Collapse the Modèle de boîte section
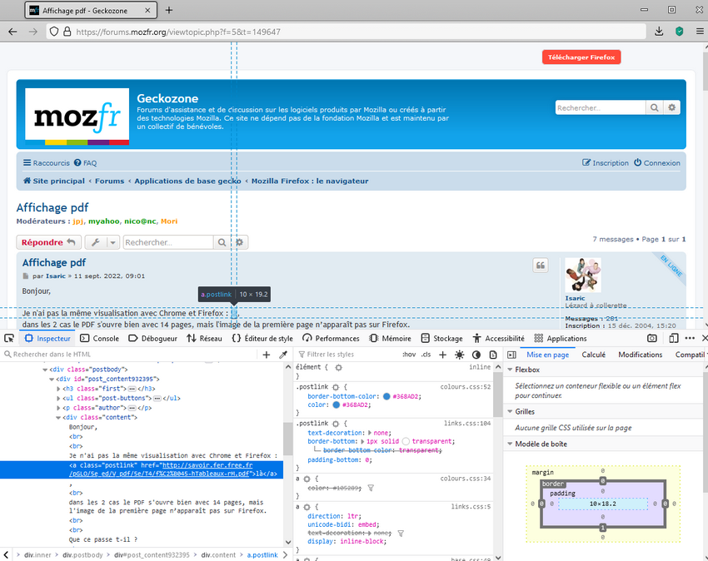Screen dimensions: 708x561 click(x=510, y=444)
